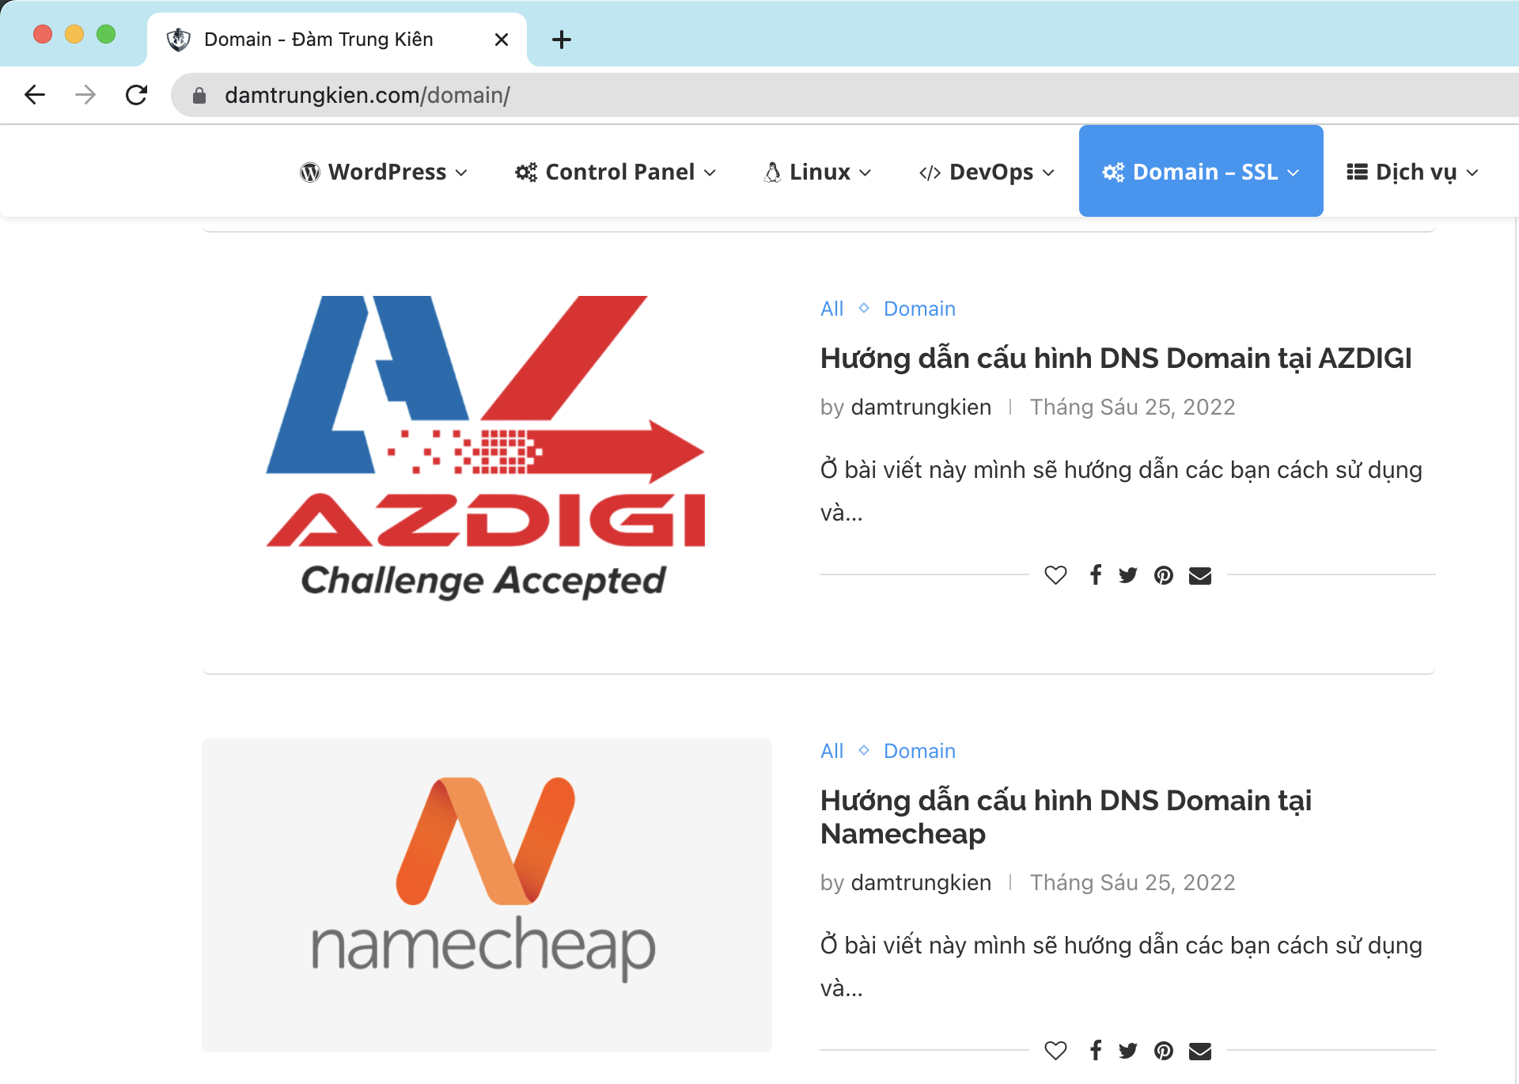
Task: Click the Linux penguin icon in the menu
Action: [772, 172]
